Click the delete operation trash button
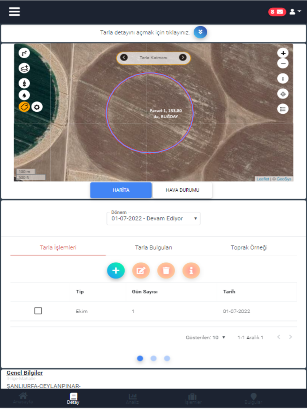Image resolution: width=307 pixels, height=409 pixels. click(x=166, y=270)
